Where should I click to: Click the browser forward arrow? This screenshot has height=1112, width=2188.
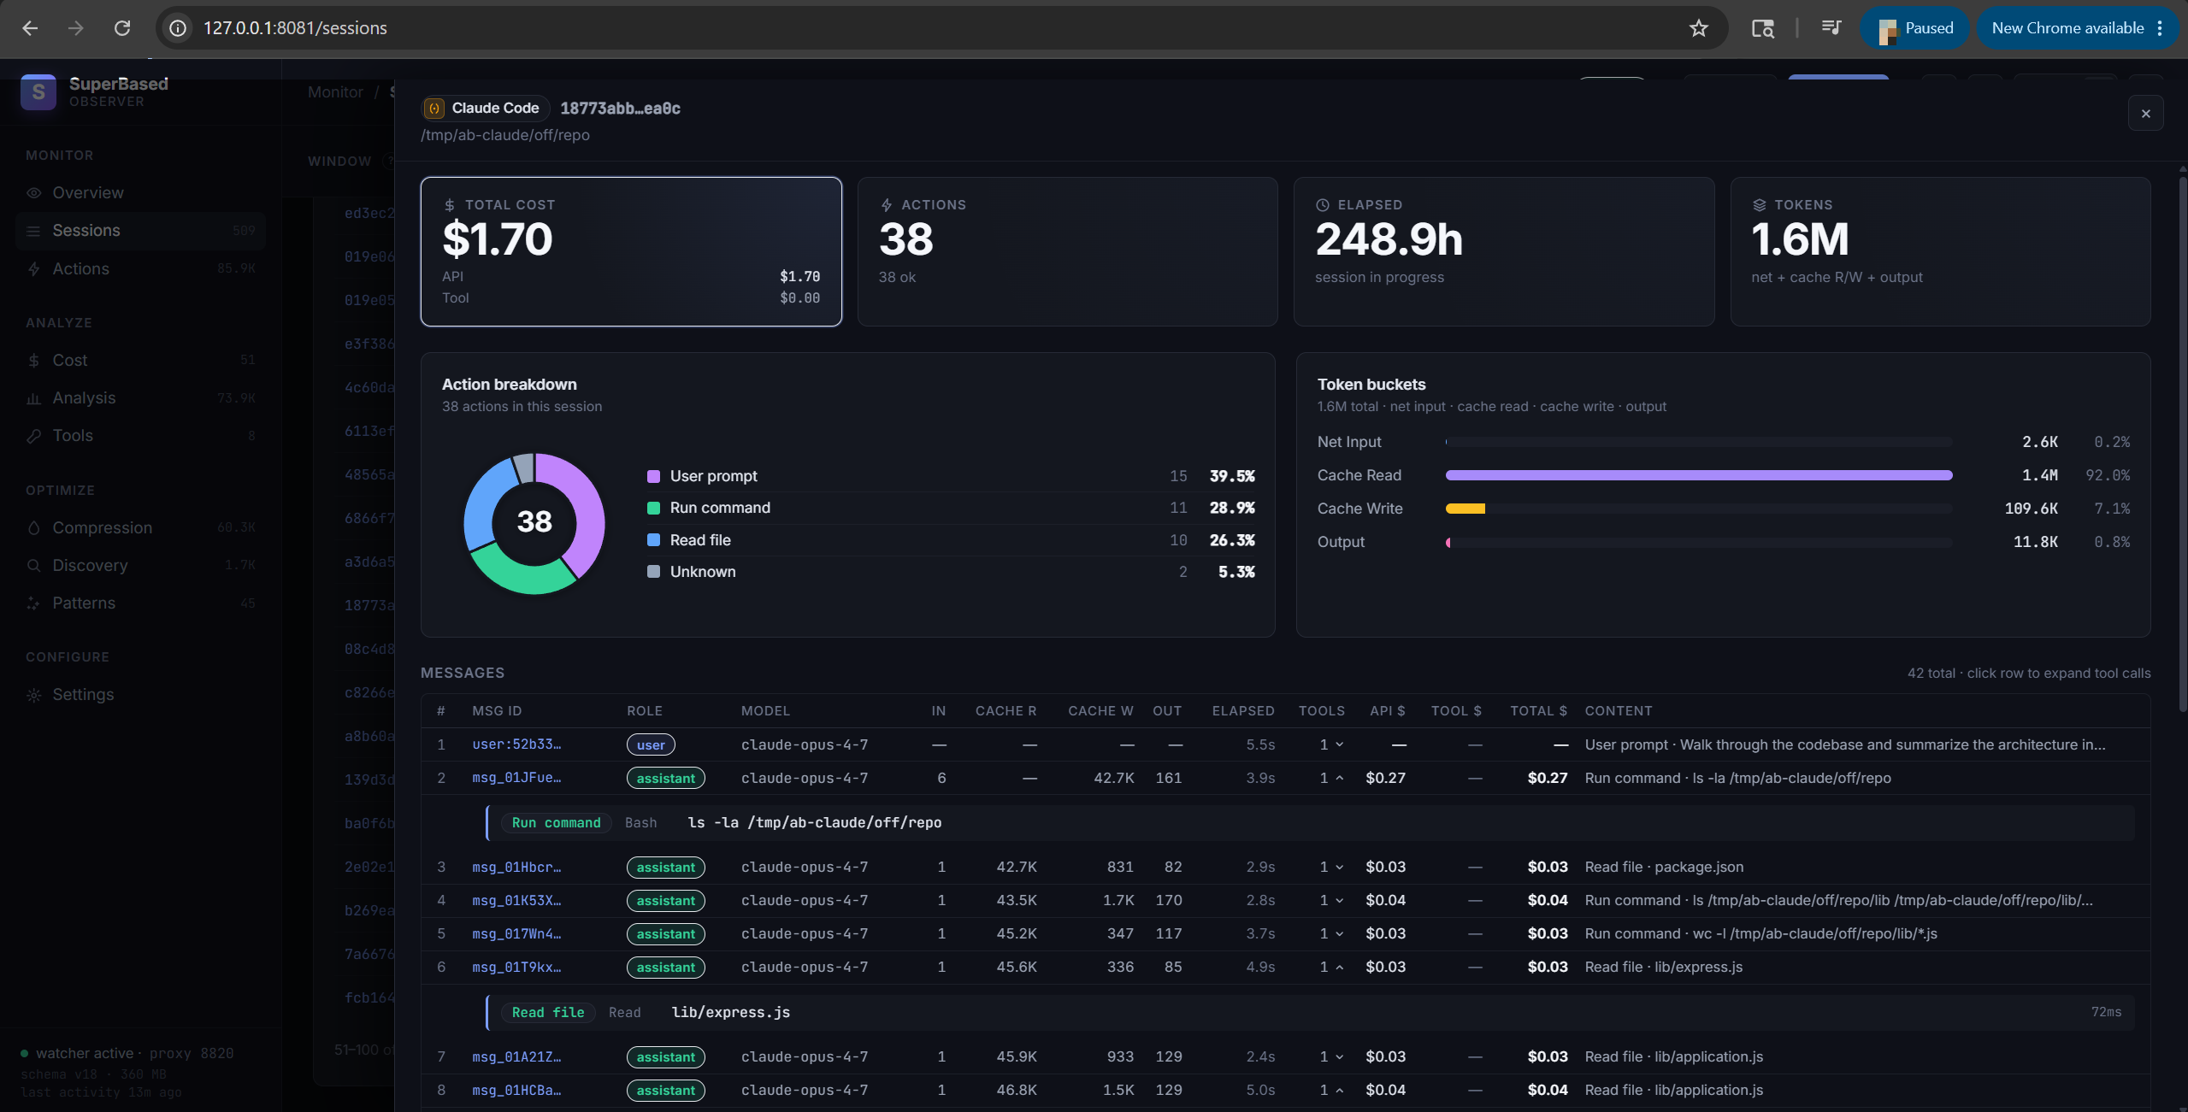76,28
